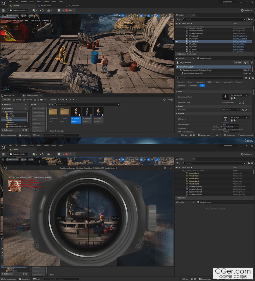Add an element to Skin Cache Usage array
The width and height of the screenshot is (255, 281).
tap(240, 103)
